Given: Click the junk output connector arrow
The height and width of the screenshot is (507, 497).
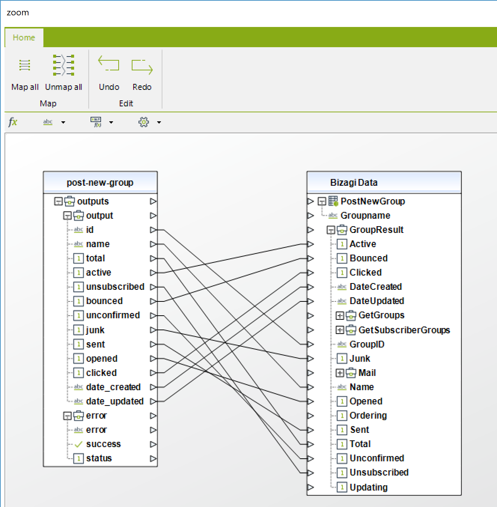Looking at the screenshot, I should (x=153, y=330).
